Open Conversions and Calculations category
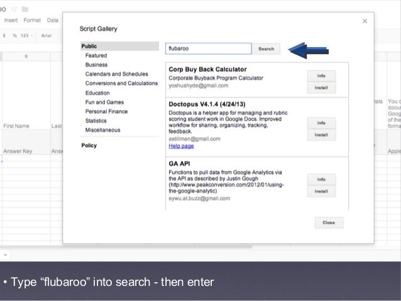 point(121,83)
